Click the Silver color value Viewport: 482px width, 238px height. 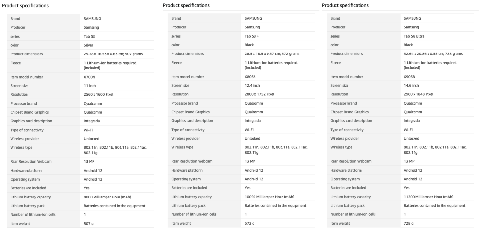(89, 45)
